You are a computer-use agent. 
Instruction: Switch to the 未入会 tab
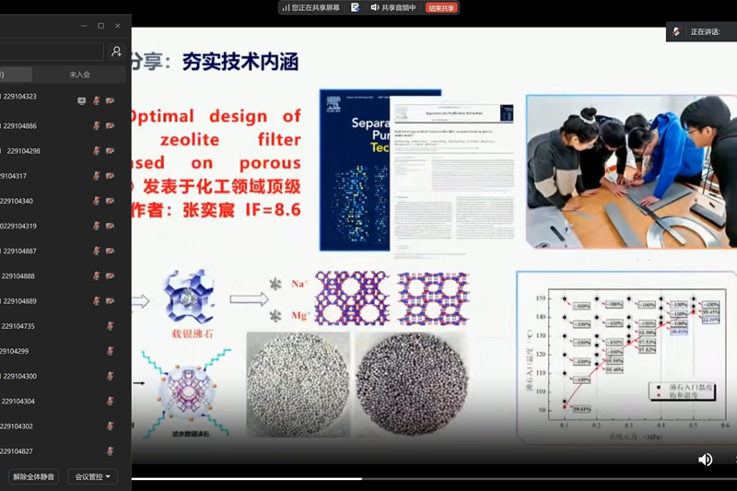[x=79, y=75]
